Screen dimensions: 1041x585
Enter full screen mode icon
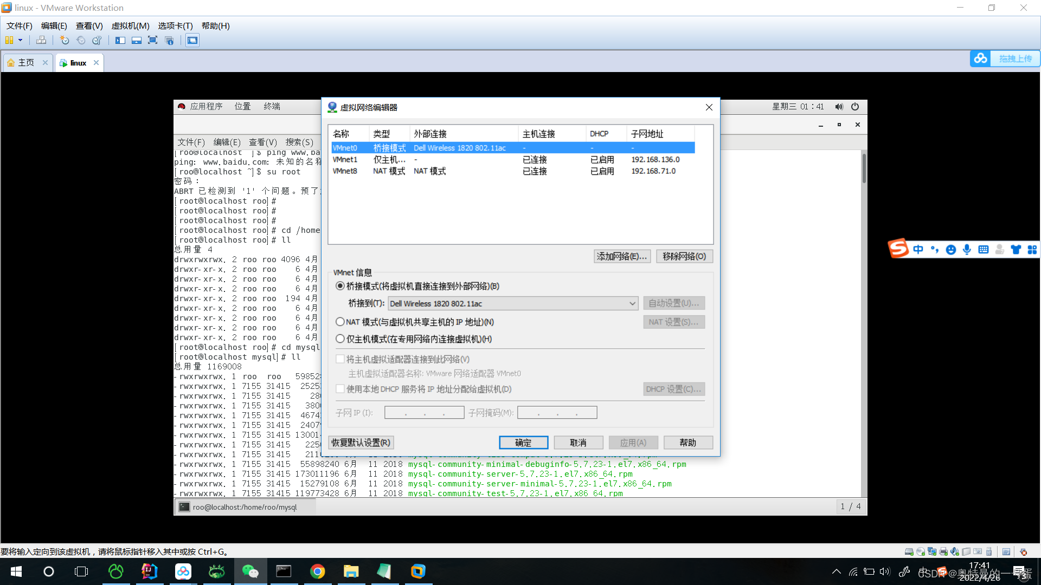(153, 40)
